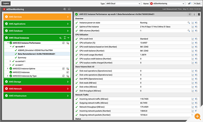Select Beta-RemoteServer instance in tree

point(37,54)
